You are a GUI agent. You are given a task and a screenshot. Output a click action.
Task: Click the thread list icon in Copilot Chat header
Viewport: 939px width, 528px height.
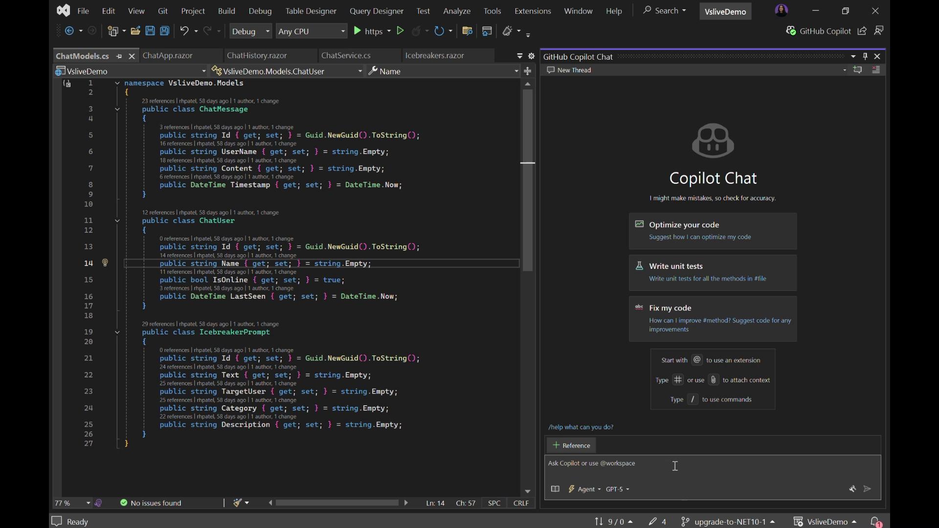pos(876,70)
